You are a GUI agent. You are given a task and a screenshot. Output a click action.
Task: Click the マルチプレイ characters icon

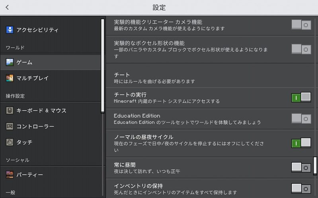(x=10, y=78)
